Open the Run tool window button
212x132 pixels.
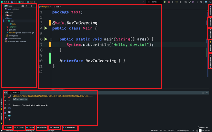coord(8,127)
